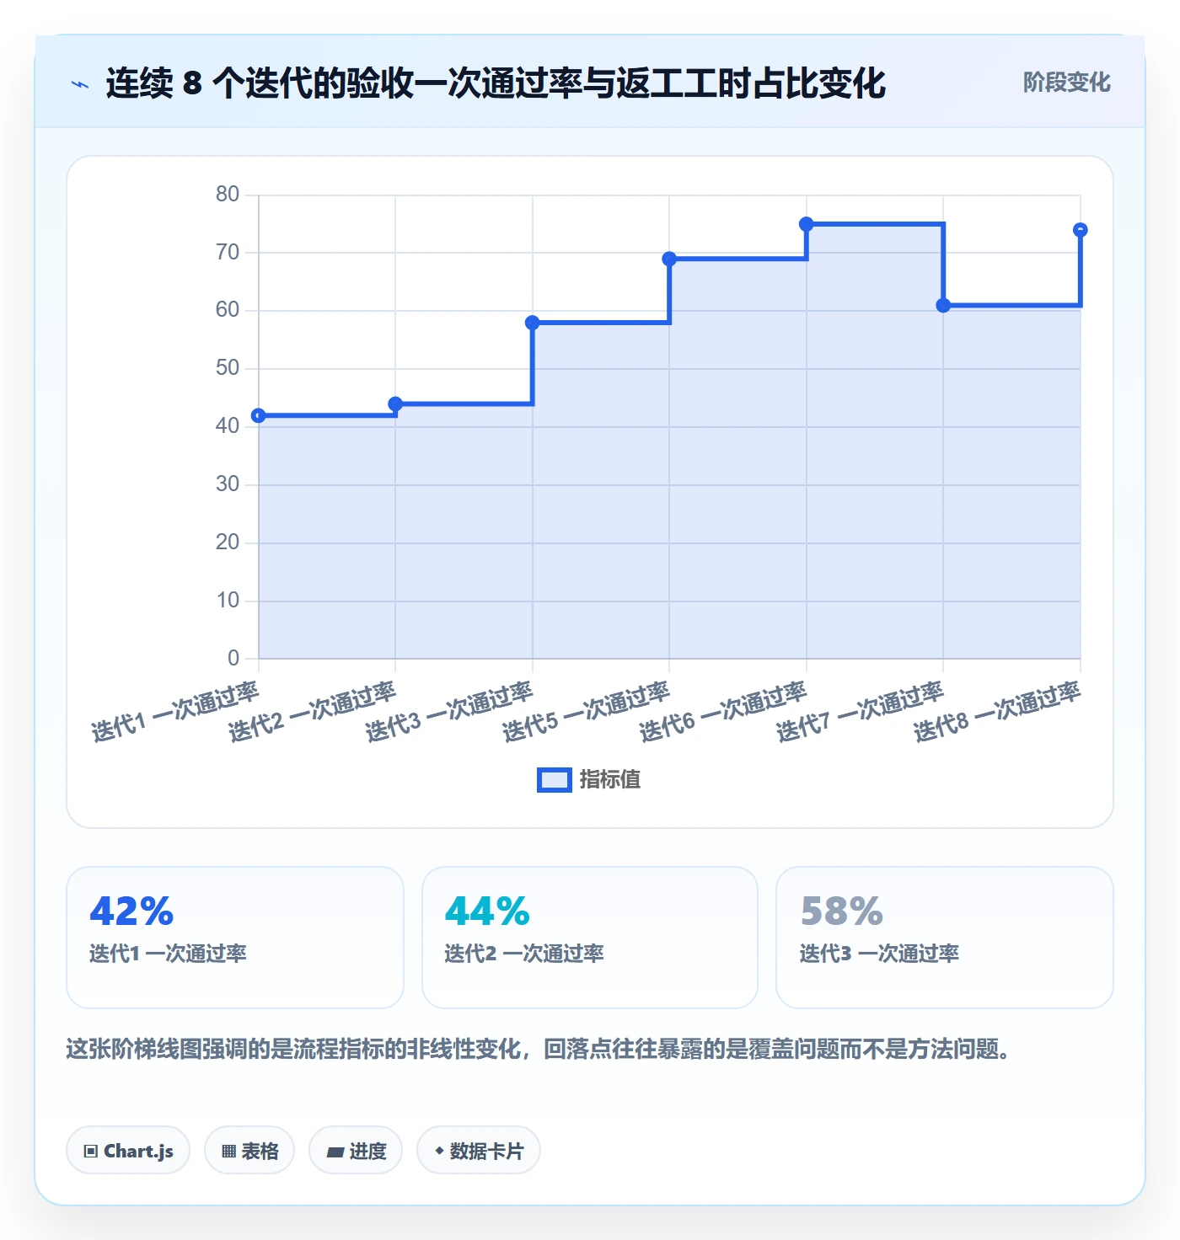Click the bar icon in 进度 chip
This screenshot has height=1240, width=1180.
pos(335,1152)
